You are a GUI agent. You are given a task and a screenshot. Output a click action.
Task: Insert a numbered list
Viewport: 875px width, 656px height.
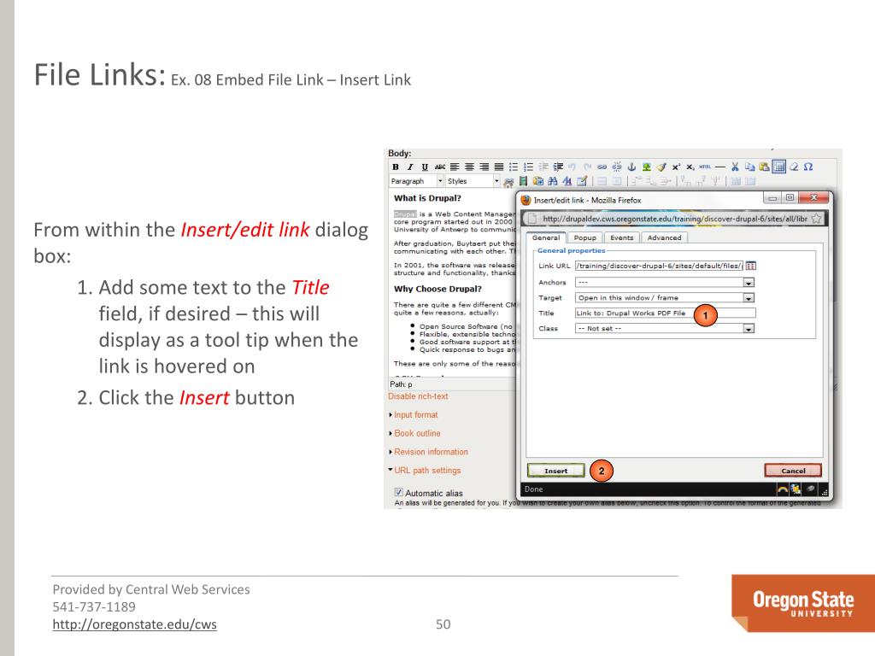tap(528, 167)
